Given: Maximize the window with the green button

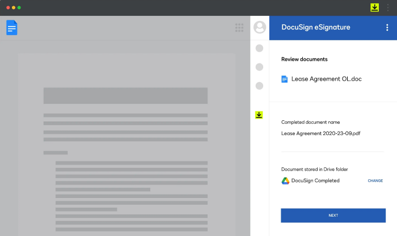Looking at the screenshot, I should click(x=19, y=8).
